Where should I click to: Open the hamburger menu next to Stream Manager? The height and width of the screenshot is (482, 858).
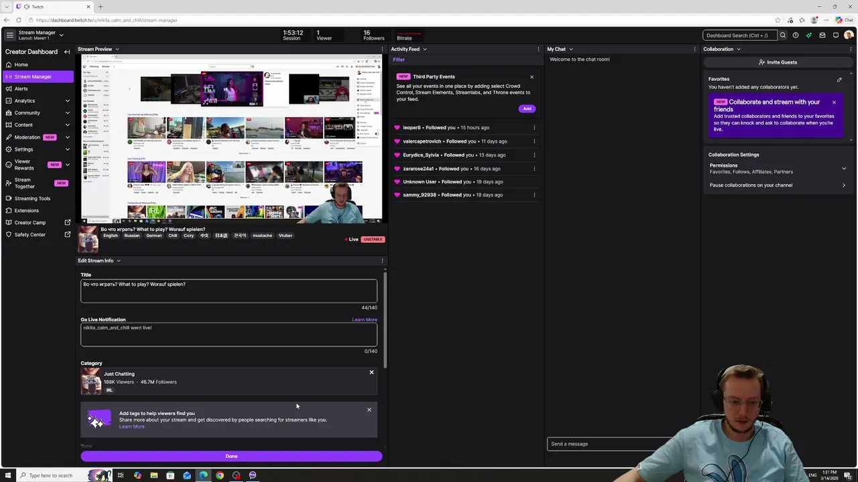(9, 35)
